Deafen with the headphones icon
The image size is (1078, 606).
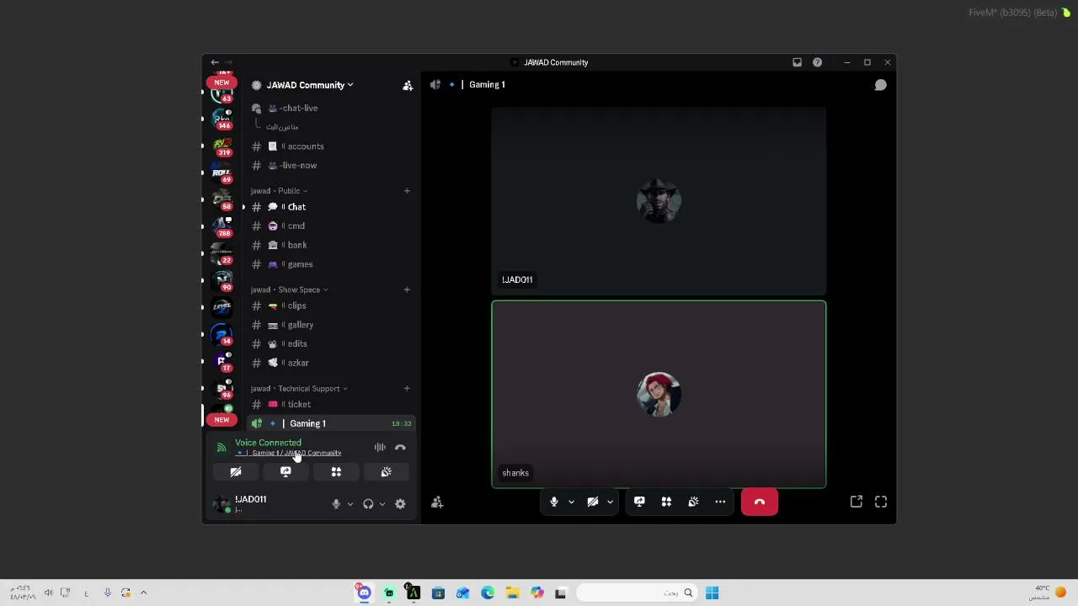[368, 504]
